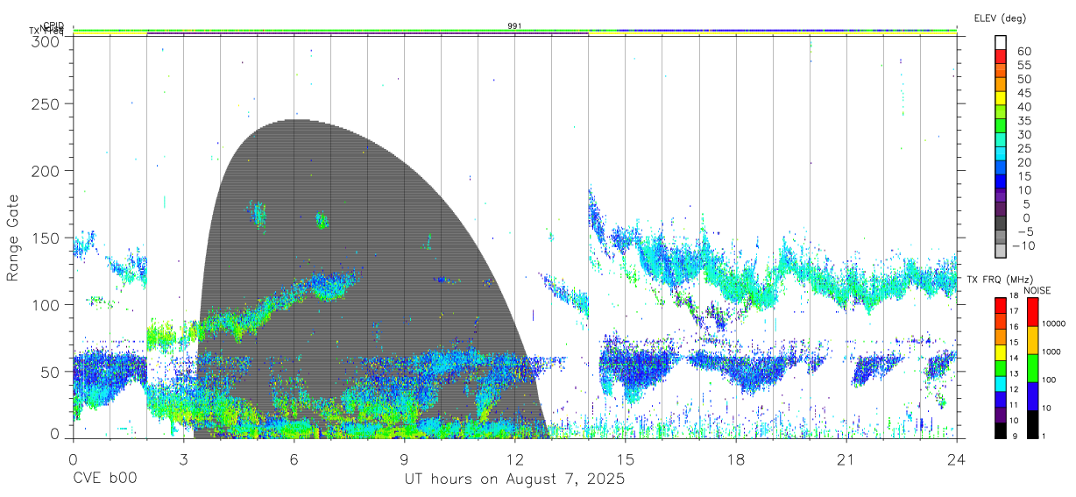Screen dimensions: 1076x497
Task: Click the 60 label on ELEV scale
Action: (1024, 52)
